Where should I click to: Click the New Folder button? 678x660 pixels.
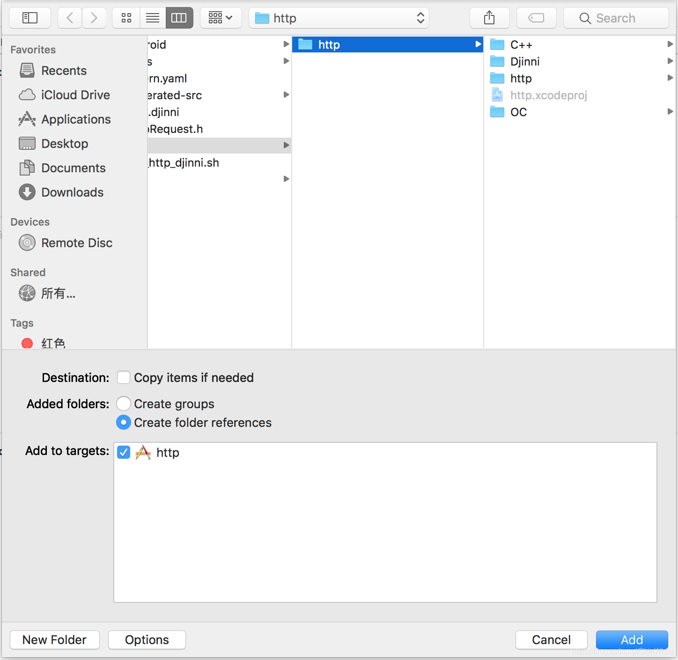[x=55, y=640]
